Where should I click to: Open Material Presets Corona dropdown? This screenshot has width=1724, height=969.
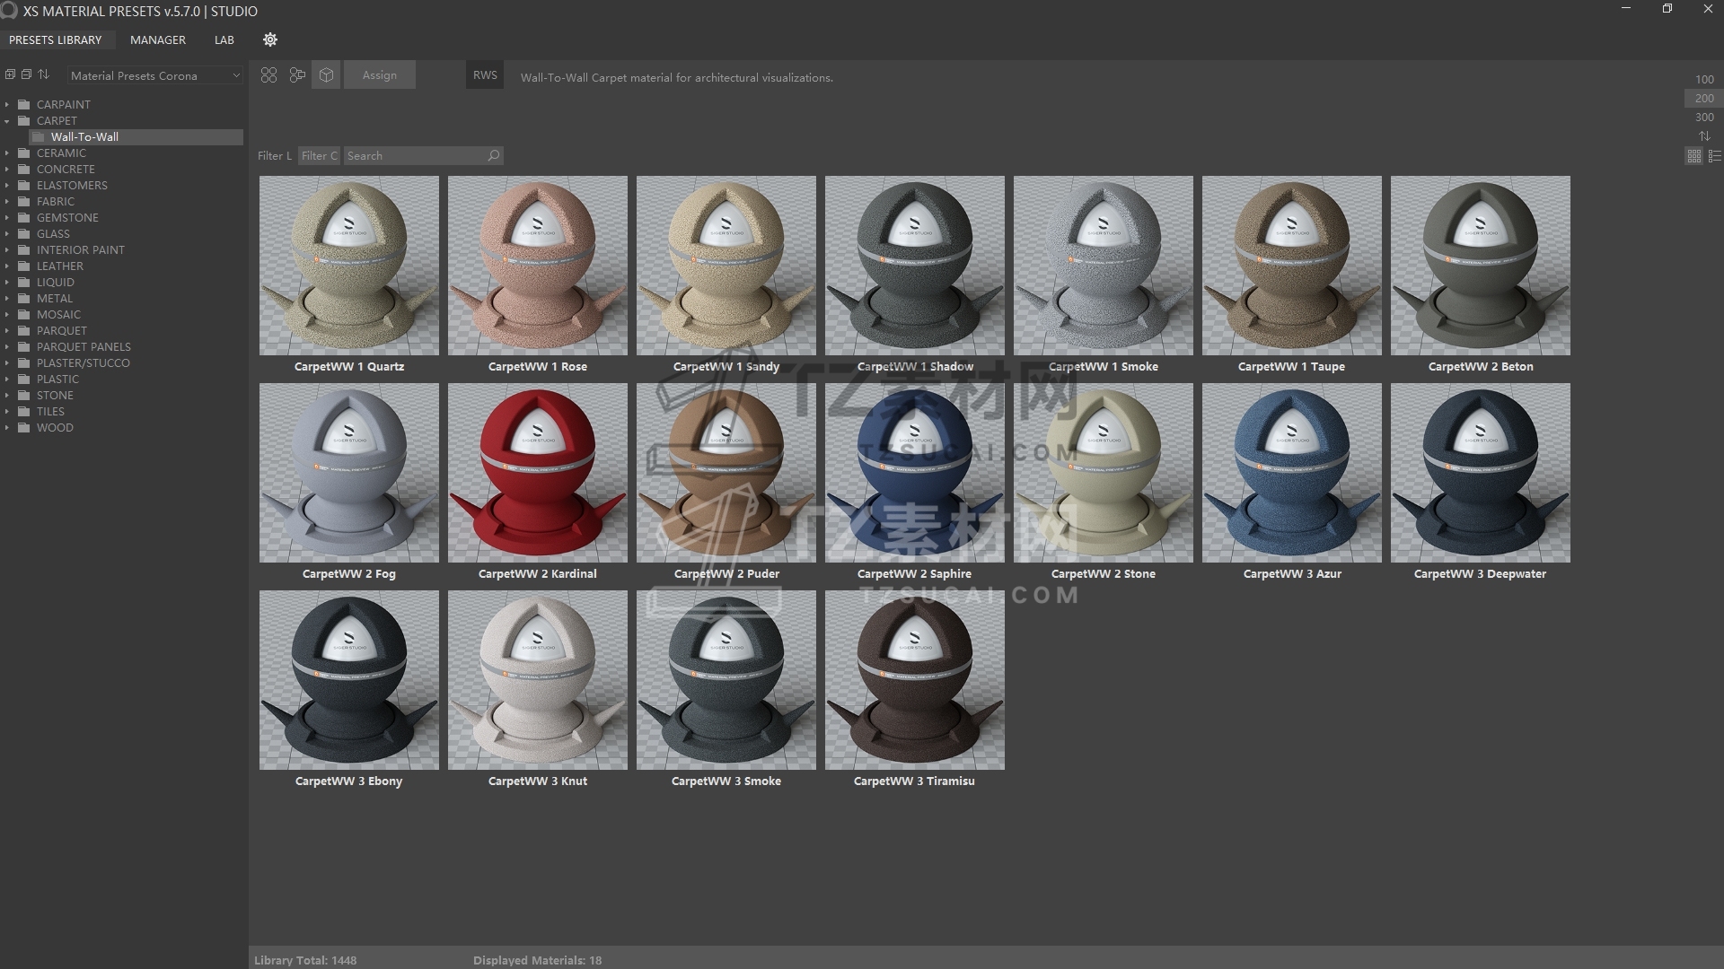155,75
